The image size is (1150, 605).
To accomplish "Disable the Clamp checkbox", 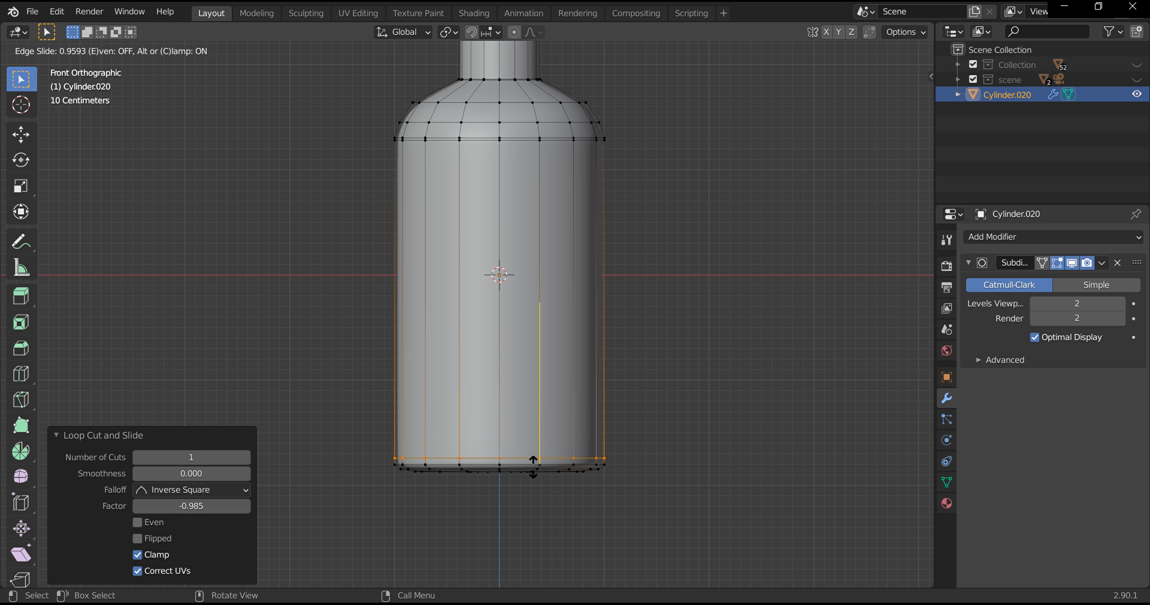I will pyautogui.click(x=137, y=555).
